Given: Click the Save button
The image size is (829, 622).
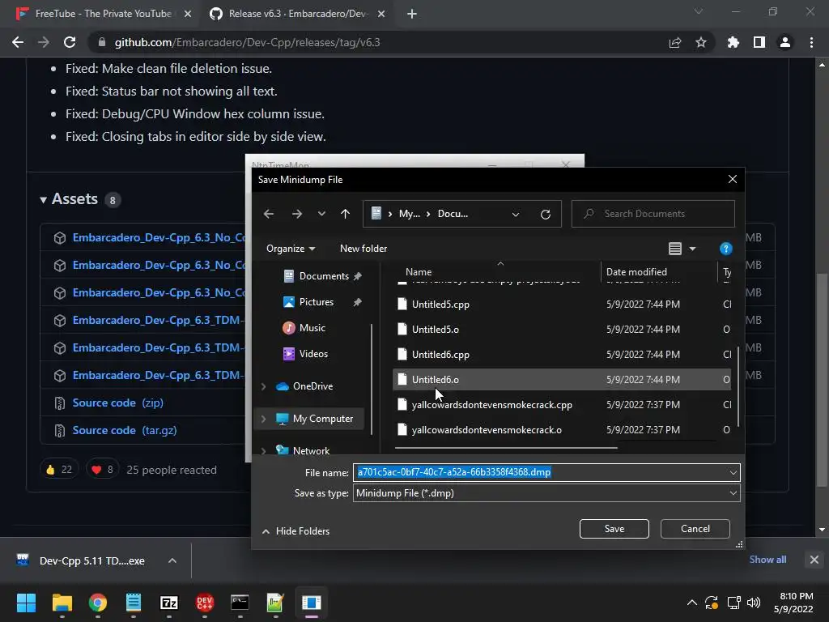Looking at the screenshot, I should 614,529.
